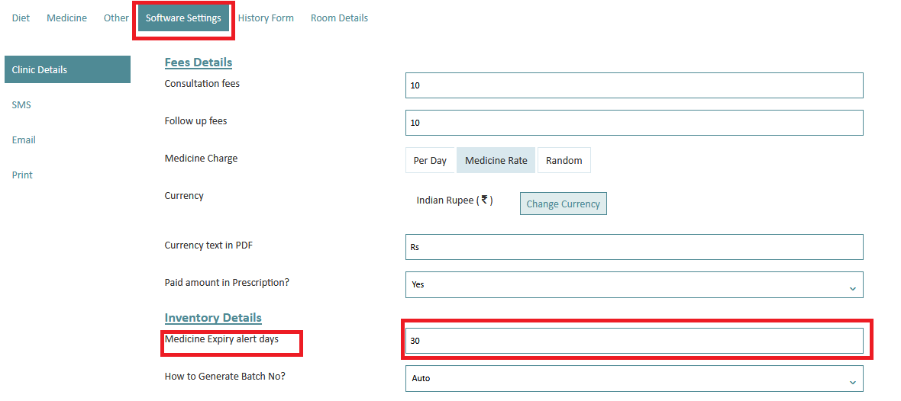This screenshot has width=901, height=401.
Task: Open the Diet tab
Action: (x=21, y=18)
